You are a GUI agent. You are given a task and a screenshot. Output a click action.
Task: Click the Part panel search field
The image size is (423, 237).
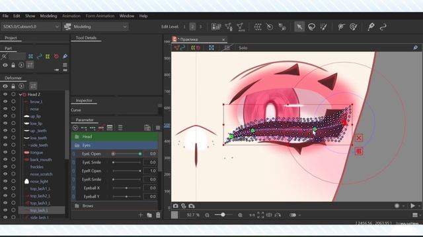click(17, 57)
